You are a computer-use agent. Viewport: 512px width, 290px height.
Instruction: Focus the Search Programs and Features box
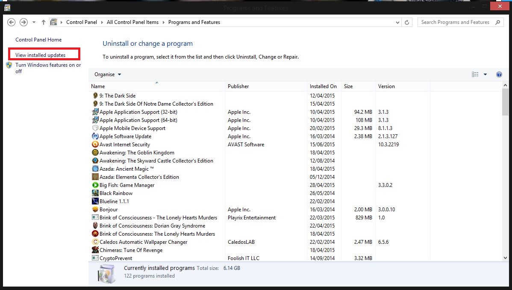(460, 22)
